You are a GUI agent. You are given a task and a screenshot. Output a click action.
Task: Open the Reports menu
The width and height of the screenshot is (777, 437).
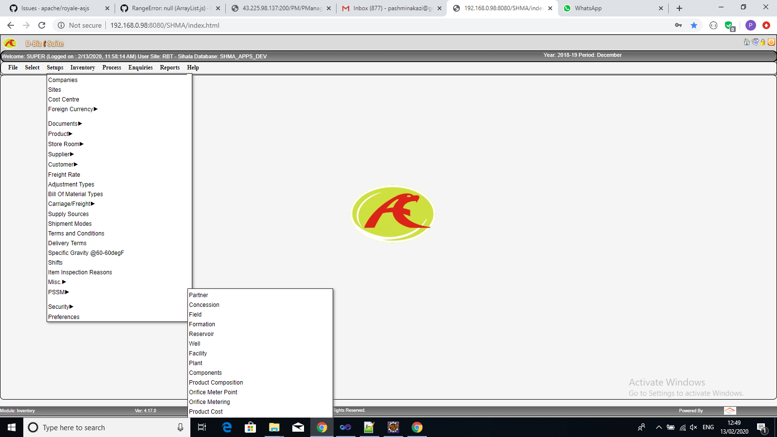[x=169, y=67]
